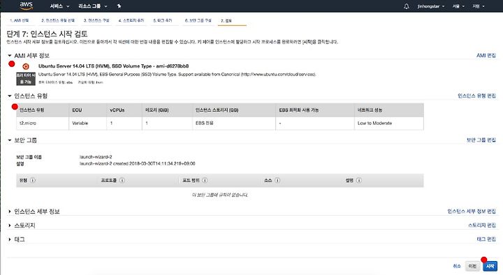This screenshot has width=503, height=275.
Task: Click the AMI 편집 link
Action: [486, 55]
